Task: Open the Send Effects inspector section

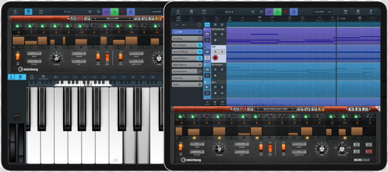Action: [187, 58]
